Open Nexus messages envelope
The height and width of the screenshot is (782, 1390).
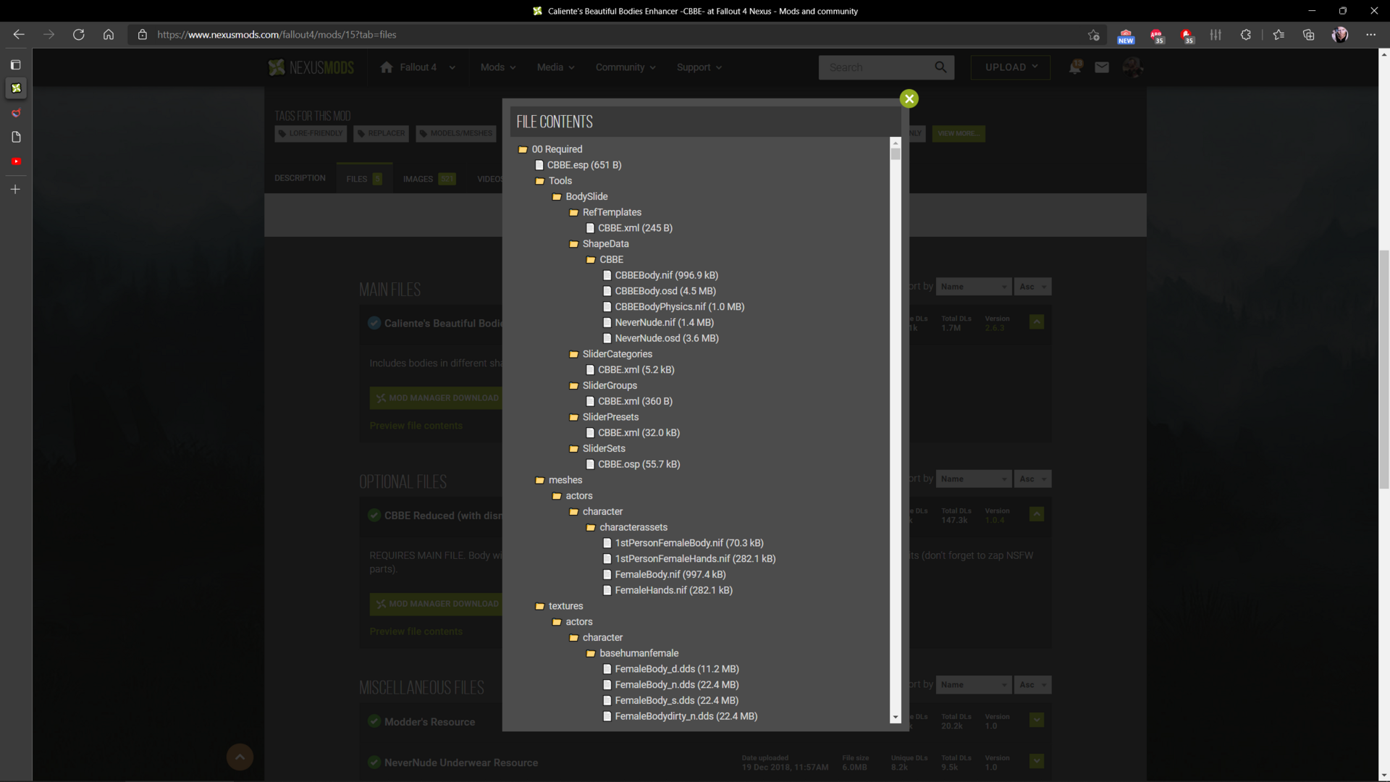pyautogui.click(x=1102, y=67)
